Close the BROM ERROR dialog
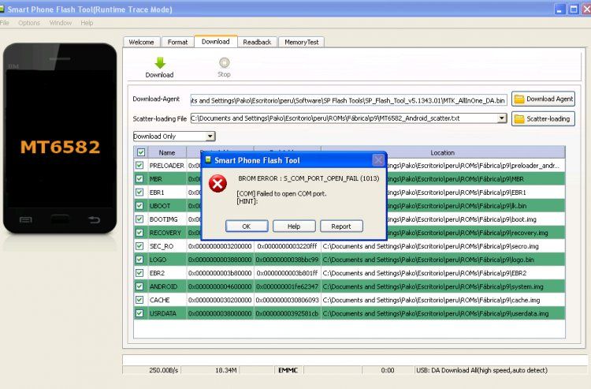The height and width of the screenshot is (389, 591). coord(378,160)
